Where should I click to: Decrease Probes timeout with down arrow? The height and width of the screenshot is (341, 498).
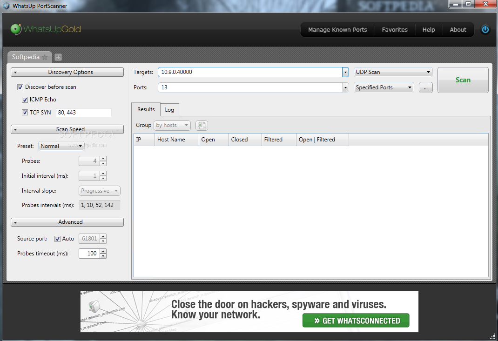point(103,256)
